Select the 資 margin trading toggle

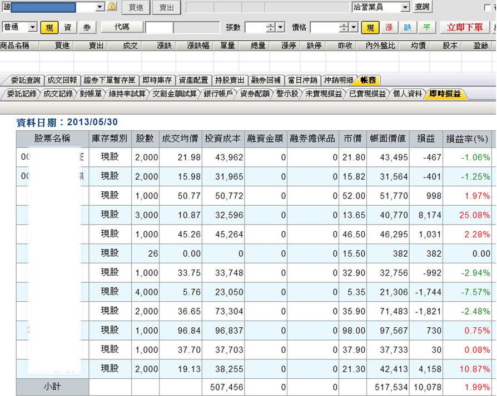(68, 27)
